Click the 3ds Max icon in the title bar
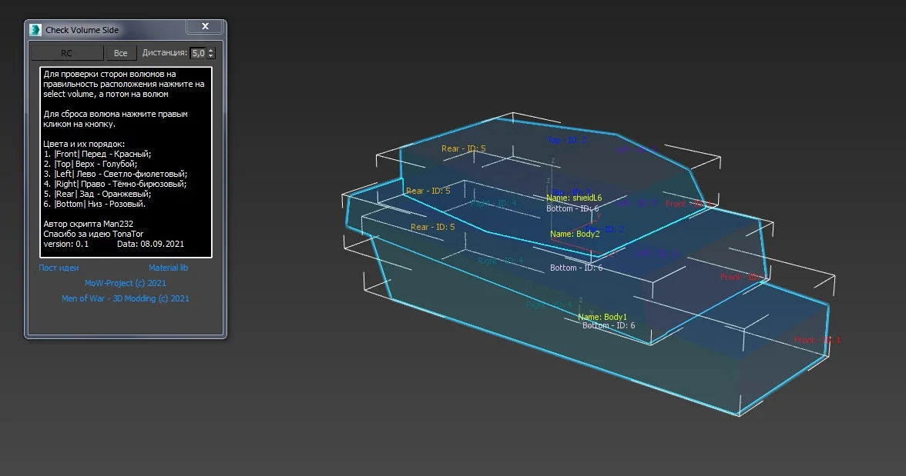 (35, 30)
